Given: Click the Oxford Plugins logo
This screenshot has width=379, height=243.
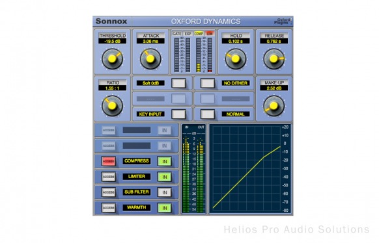Looking at the screenshot, I should coord(283,21).
